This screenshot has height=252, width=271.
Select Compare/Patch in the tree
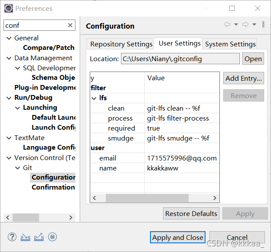49,48
